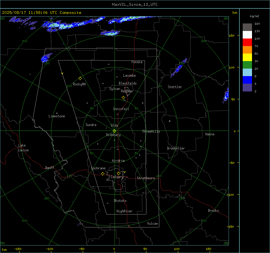Click the 150 tick on right km axis
270x253 pixels.
coord(232,35)
